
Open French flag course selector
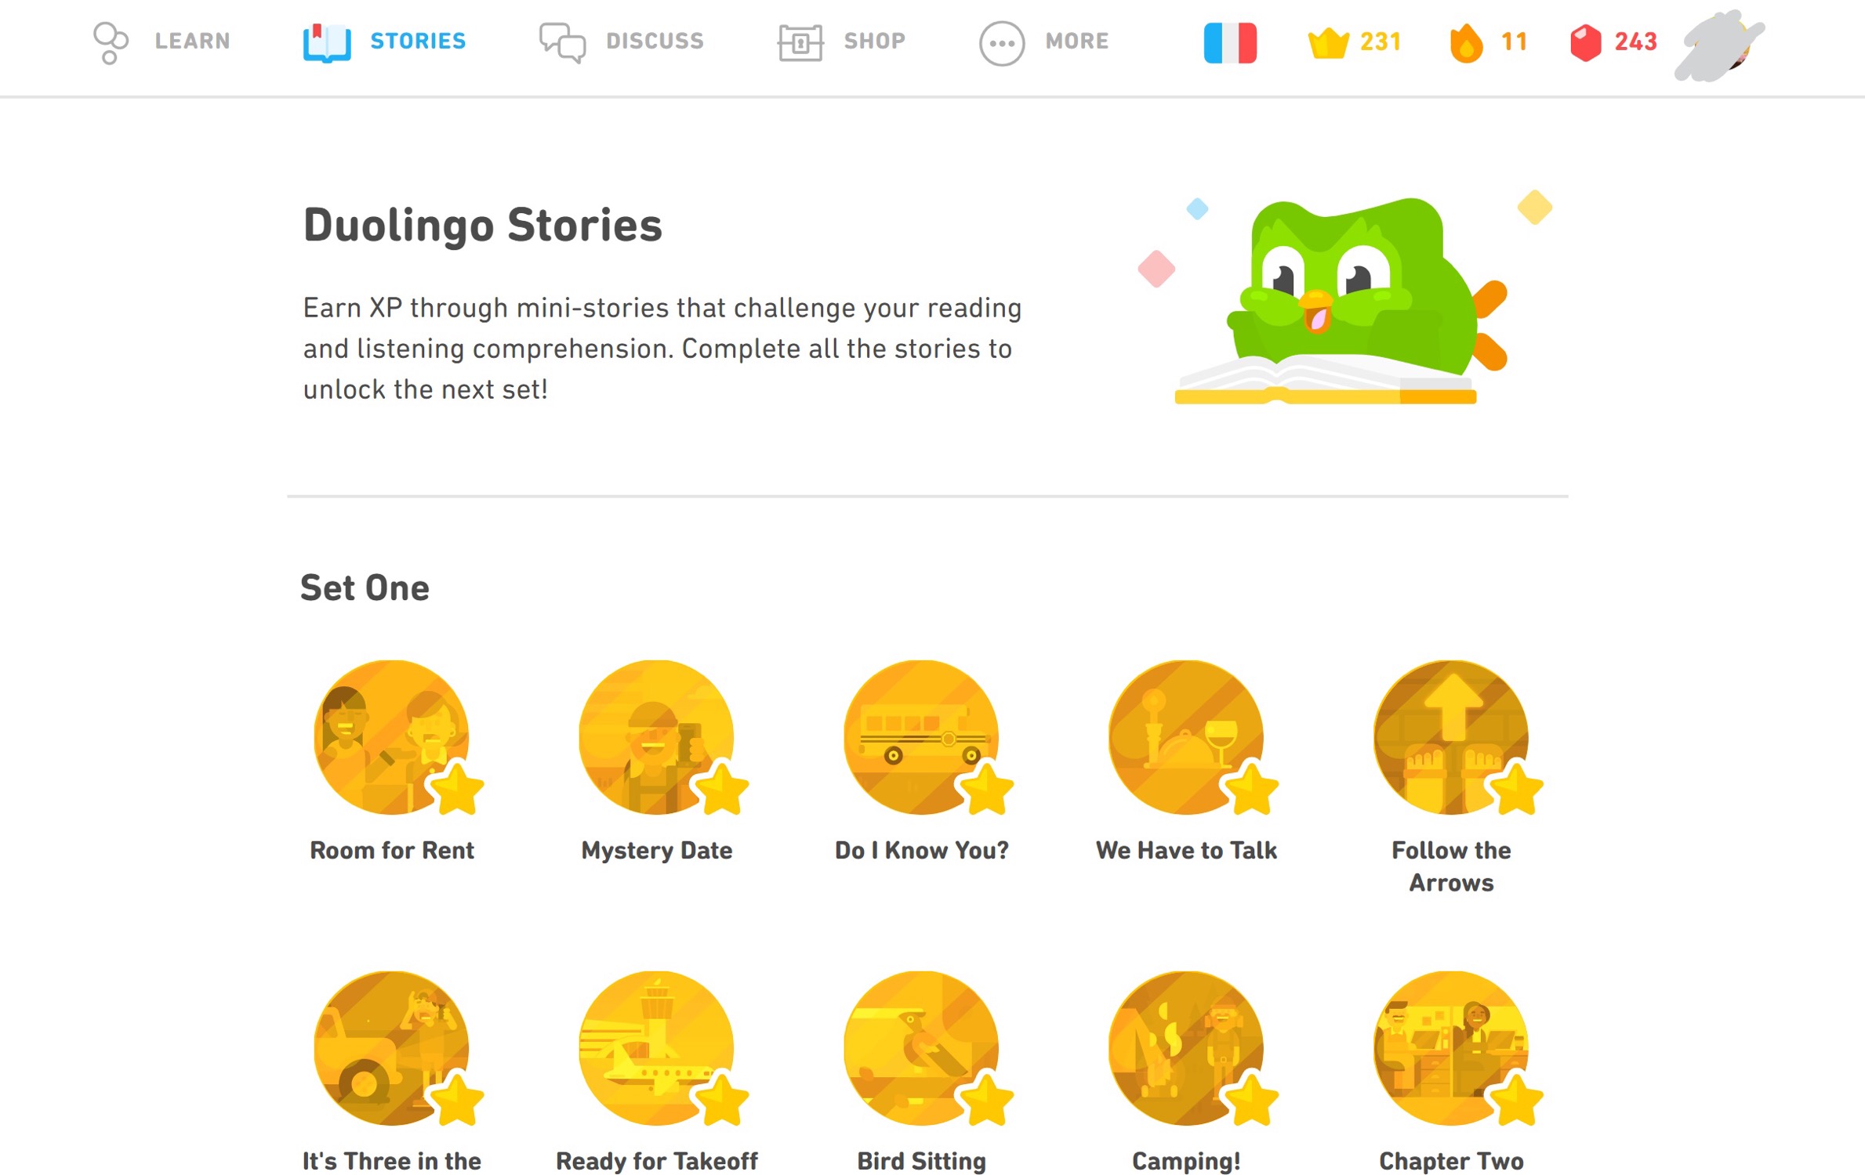[x=1230, y=42]
